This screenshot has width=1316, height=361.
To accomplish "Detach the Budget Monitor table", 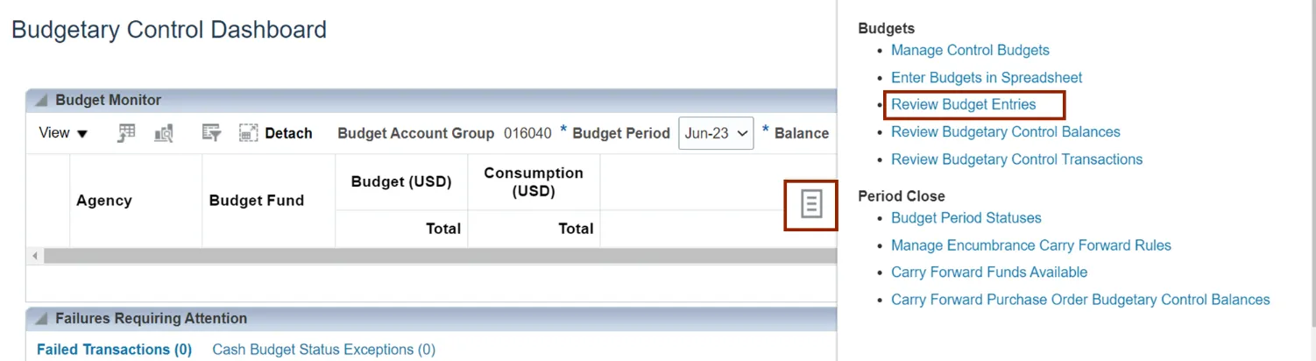I will point(276,133).
